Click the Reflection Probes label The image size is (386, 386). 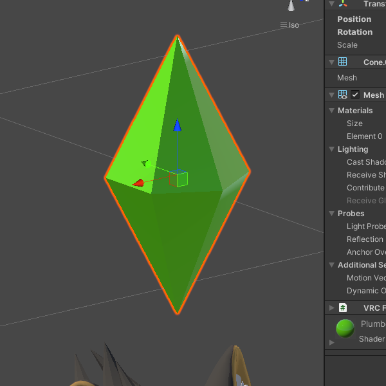365,239
